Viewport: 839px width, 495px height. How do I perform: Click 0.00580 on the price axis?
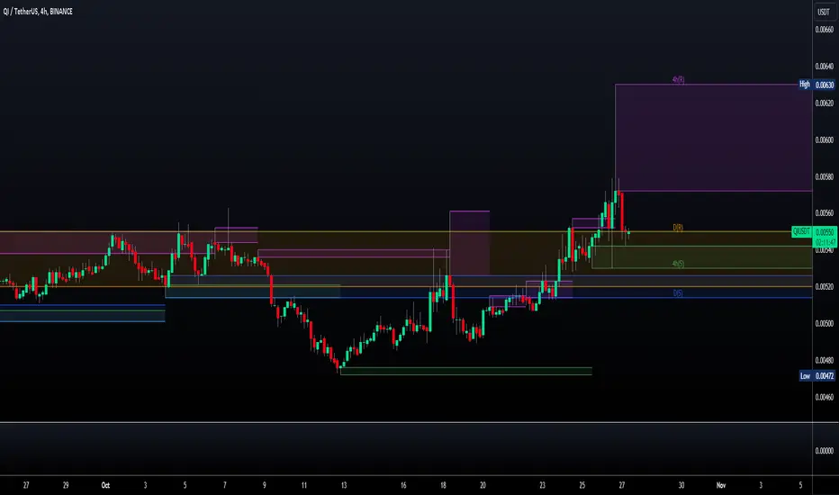(x=824, y=176)
